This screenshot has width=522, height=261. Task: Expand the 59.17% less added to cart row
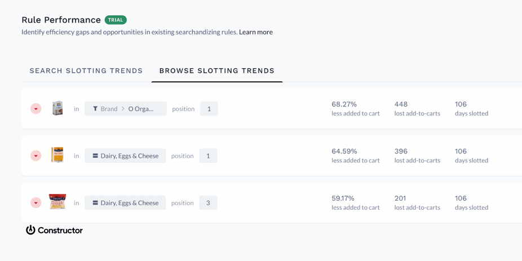pos(36,203)
